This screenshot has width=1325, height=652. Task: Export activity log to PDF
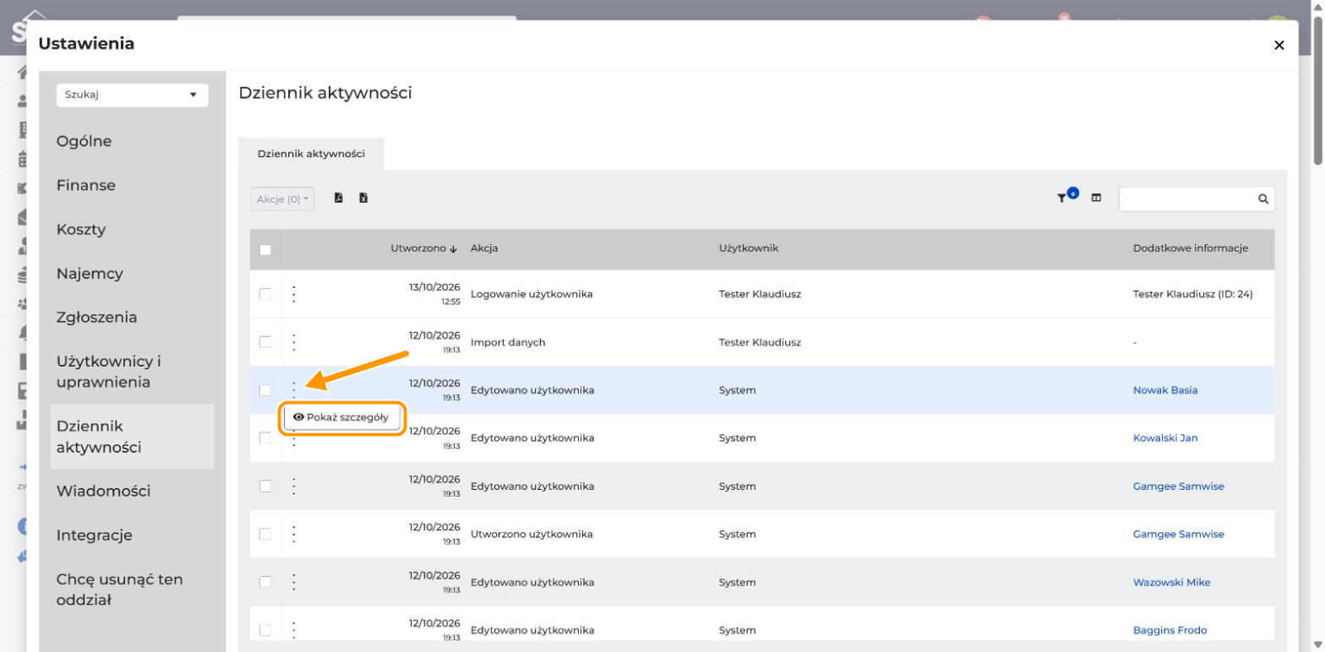coord(339,198)
